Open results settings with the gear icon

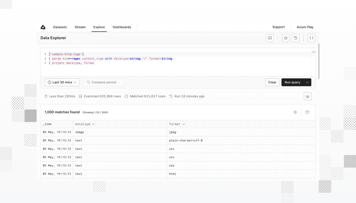pos(295,112)
